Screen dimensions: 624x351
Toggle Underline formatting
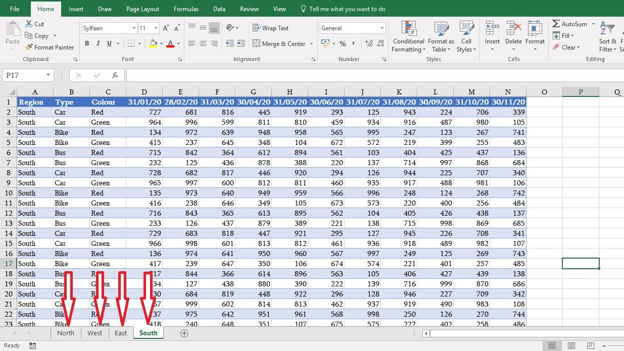(109, 44)
